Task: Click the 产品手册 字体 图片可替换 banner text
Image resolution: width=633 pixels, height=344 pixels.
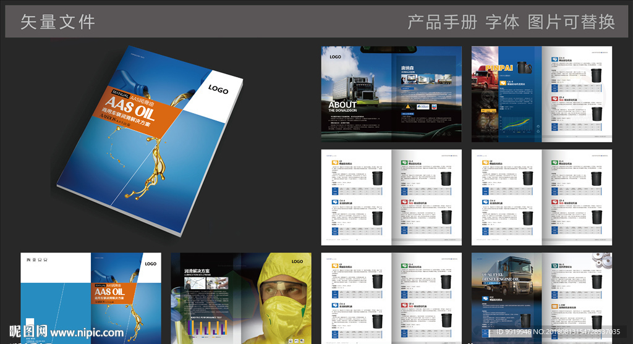Action: (x=511, y=22)
